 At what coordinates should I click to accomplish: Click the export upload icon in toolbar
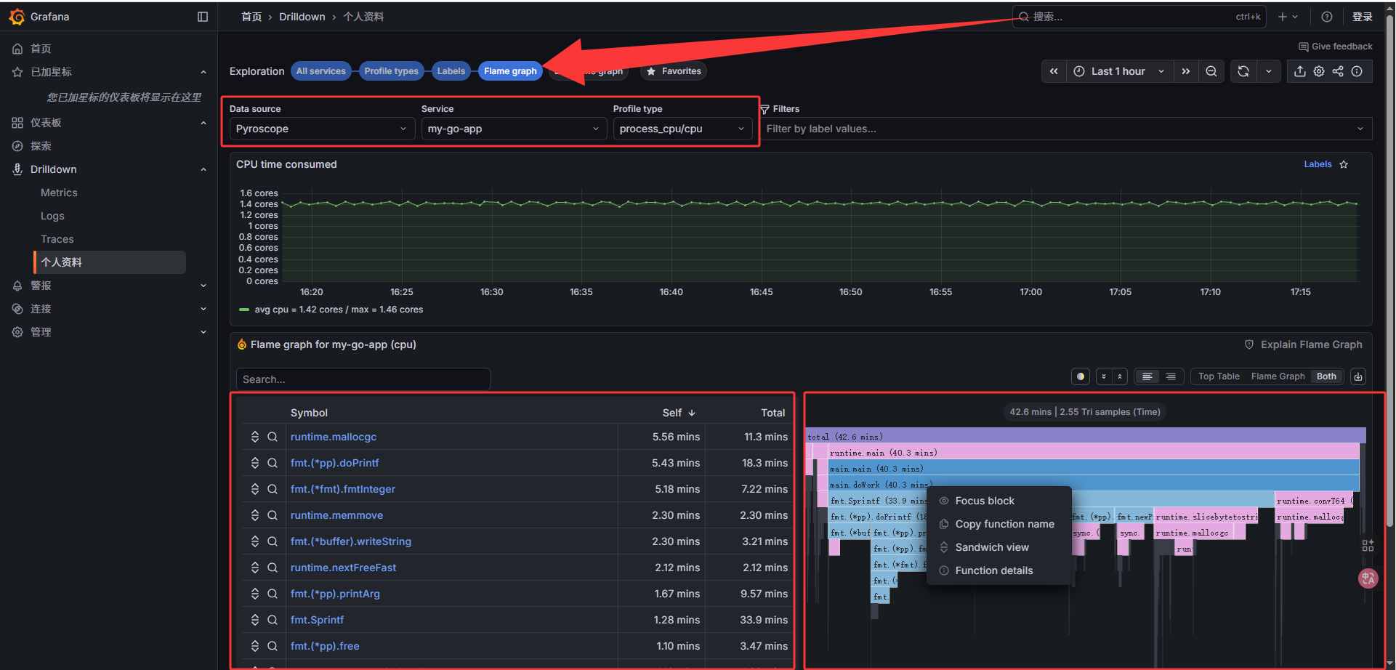point(1300,71)
